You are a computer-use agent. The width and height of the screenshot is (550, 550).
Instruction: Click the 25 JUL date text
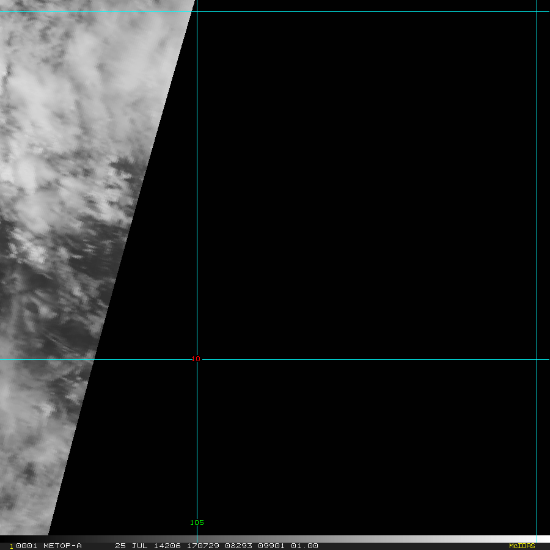pyautogui.click(x=131, y=546)
